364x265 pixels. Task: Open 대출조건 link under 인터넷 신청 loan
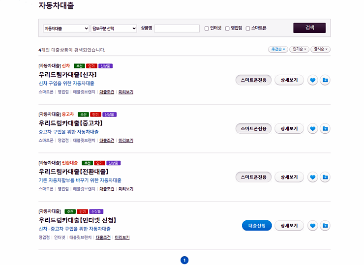pos(103,237)
